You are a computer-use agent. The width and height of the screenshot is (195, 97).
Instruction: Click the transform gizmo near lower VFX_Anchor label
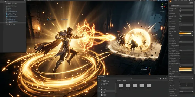tap(148, 68)
